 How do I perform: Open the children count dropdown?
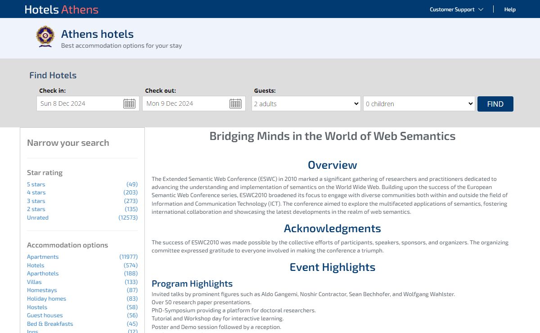pyautogui.click(x=419, y=103)
